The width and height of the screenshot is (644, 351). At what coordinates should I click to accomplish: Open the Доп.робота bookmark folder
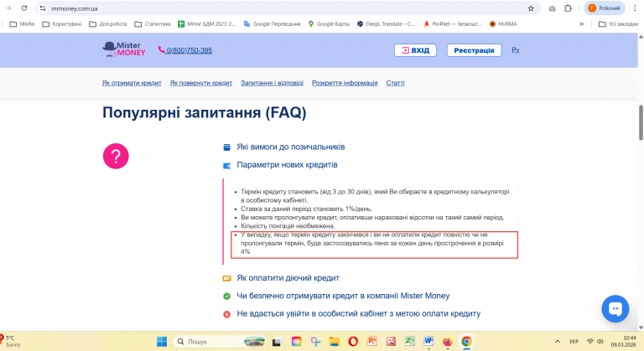click(x=108, y=23)
